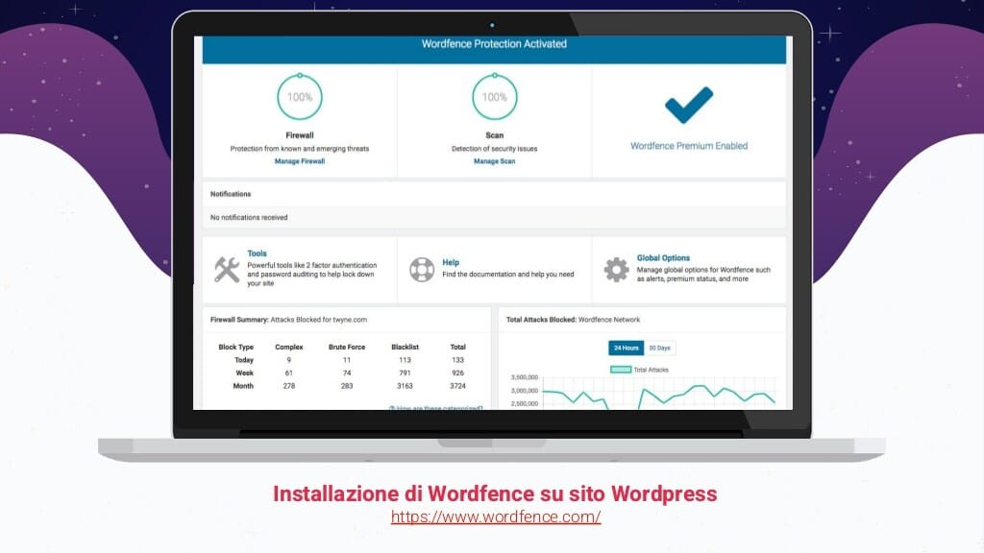This screenshot has height=553, width=984.
Task: Click the 'Total Attacks' legend label
Action: (x=651, y=370)
